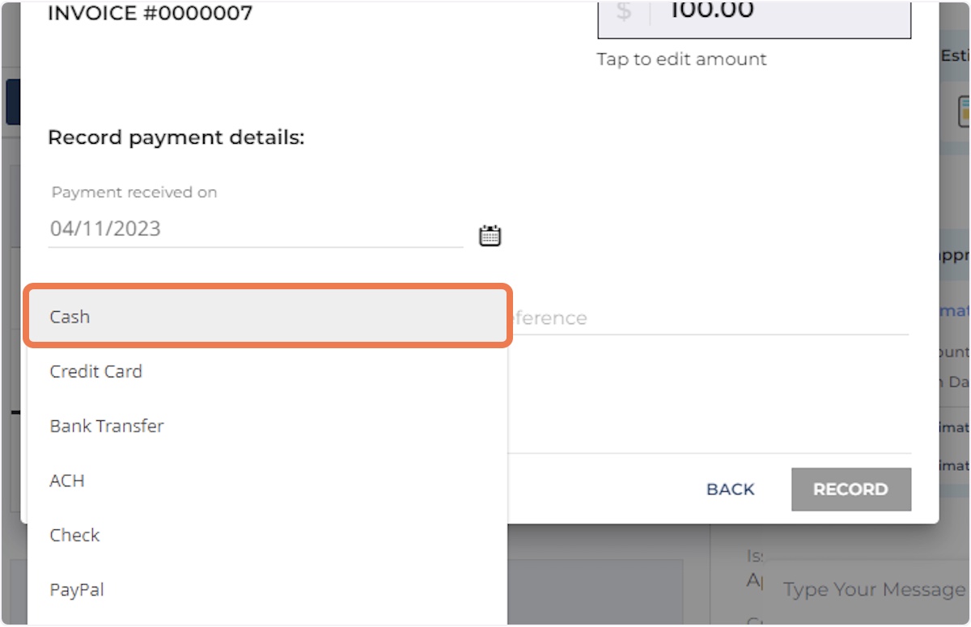Click the estimate icon at the right edge
The image size is (971, 627).
[964, 112]
